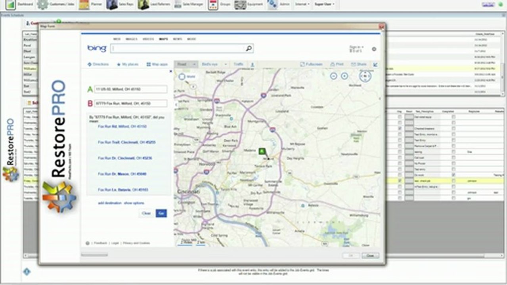
Task: Click the Close button in Map Form
Action: pos(370,256)
